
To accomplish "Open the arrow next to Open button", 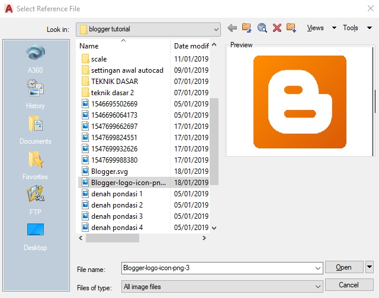I will [370, 267].
